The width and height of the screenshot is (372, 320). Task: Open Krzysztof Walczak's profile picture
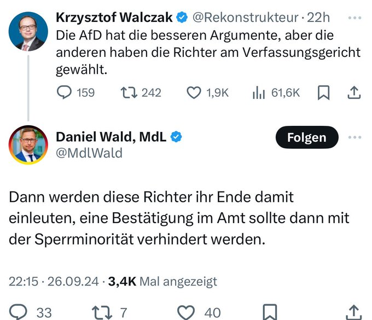[28, 31]
